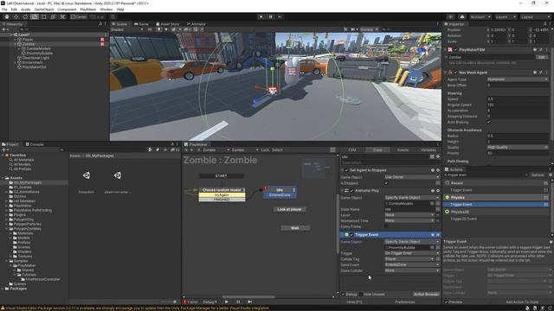
Task: Open help icon of Set Agent Is Stopped action
Action: pyautogui.click(x=433, y=170)
